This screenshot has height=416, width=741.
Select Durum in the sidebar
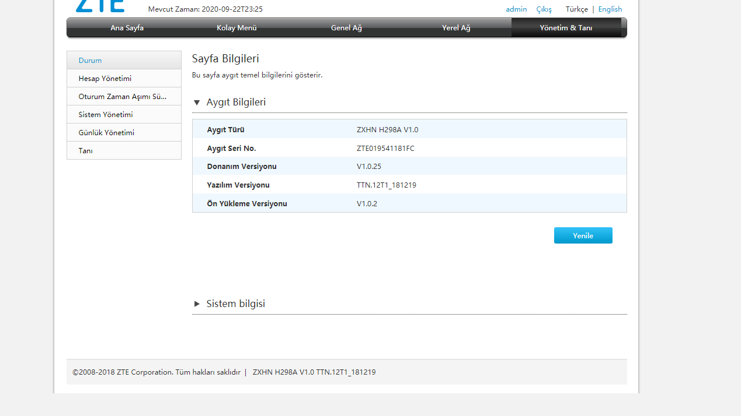(x=124, y=60)
